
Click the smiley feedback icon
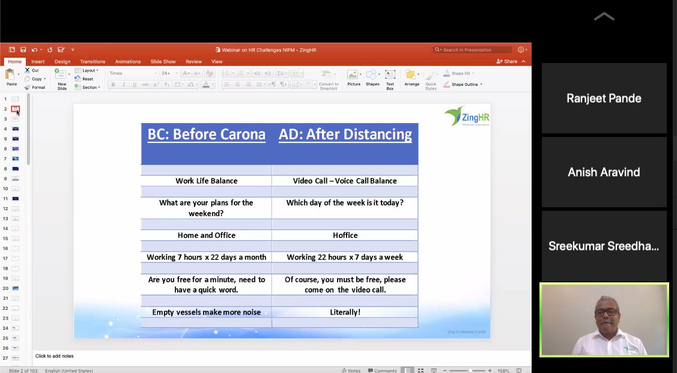pyautogui.click(x=521, y=50)
